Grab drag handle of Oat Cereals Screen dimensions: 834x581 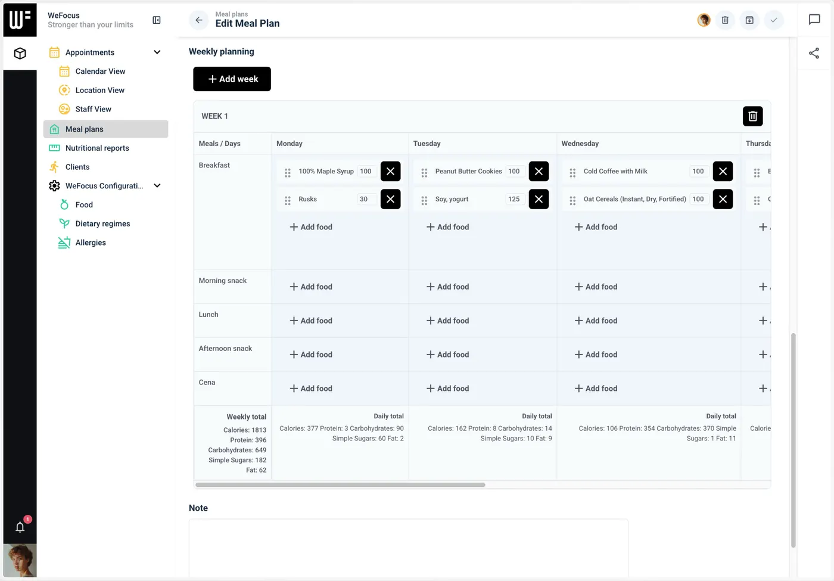pos(572,201)
